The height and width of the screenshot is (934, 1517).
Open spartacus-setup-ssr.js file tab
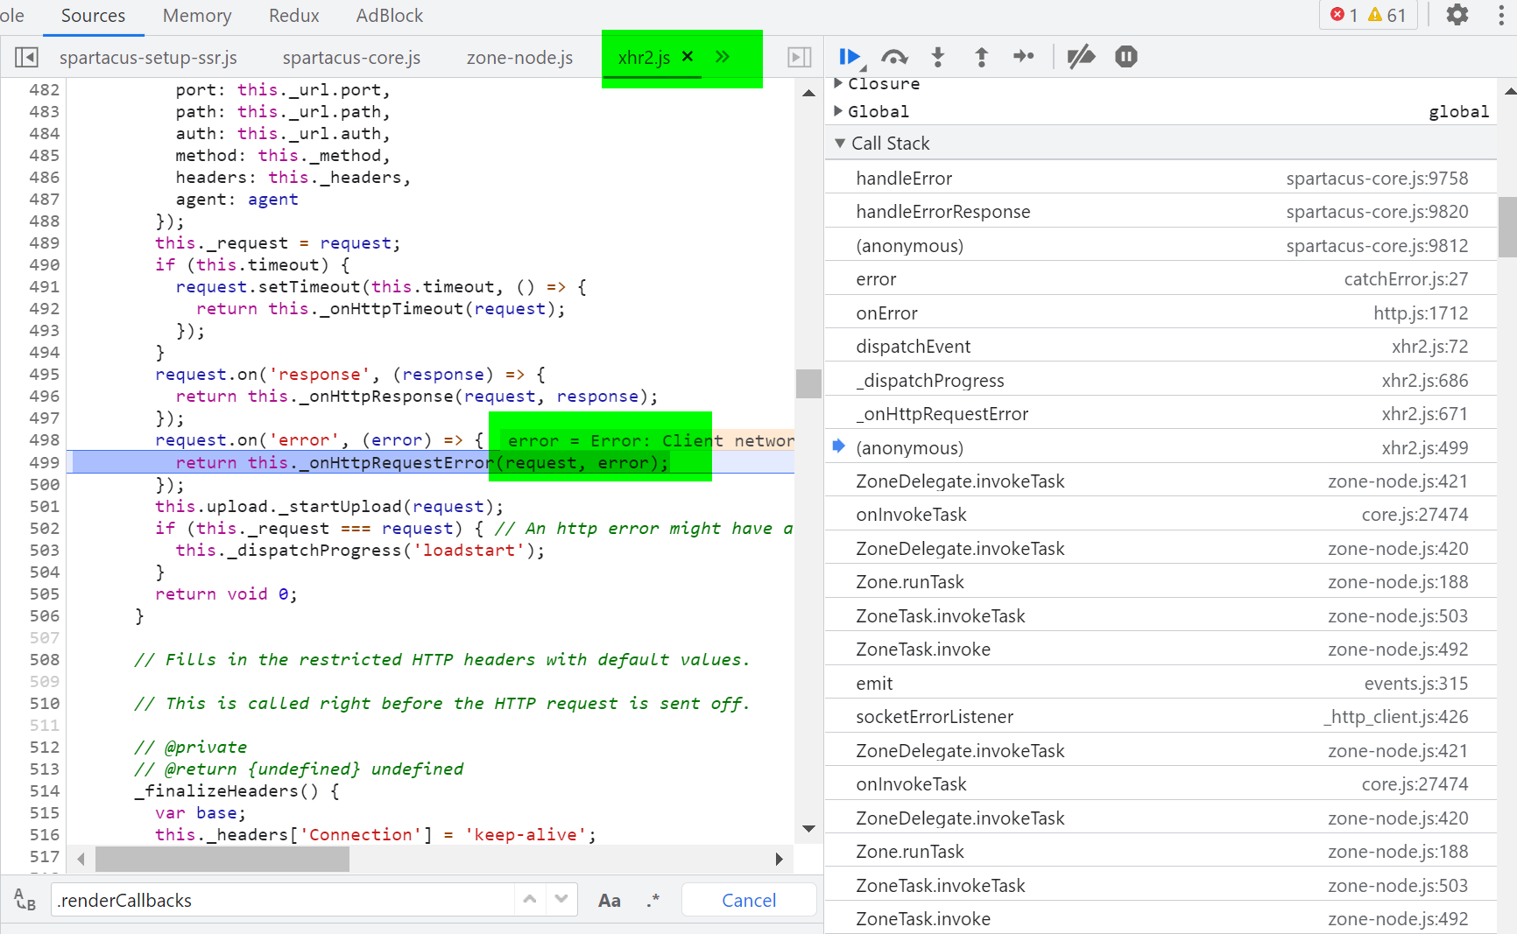148,58
